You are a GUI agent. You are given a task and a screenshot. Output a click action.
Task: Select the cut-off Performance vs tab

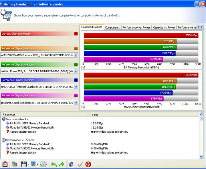[x=187, y=27]
